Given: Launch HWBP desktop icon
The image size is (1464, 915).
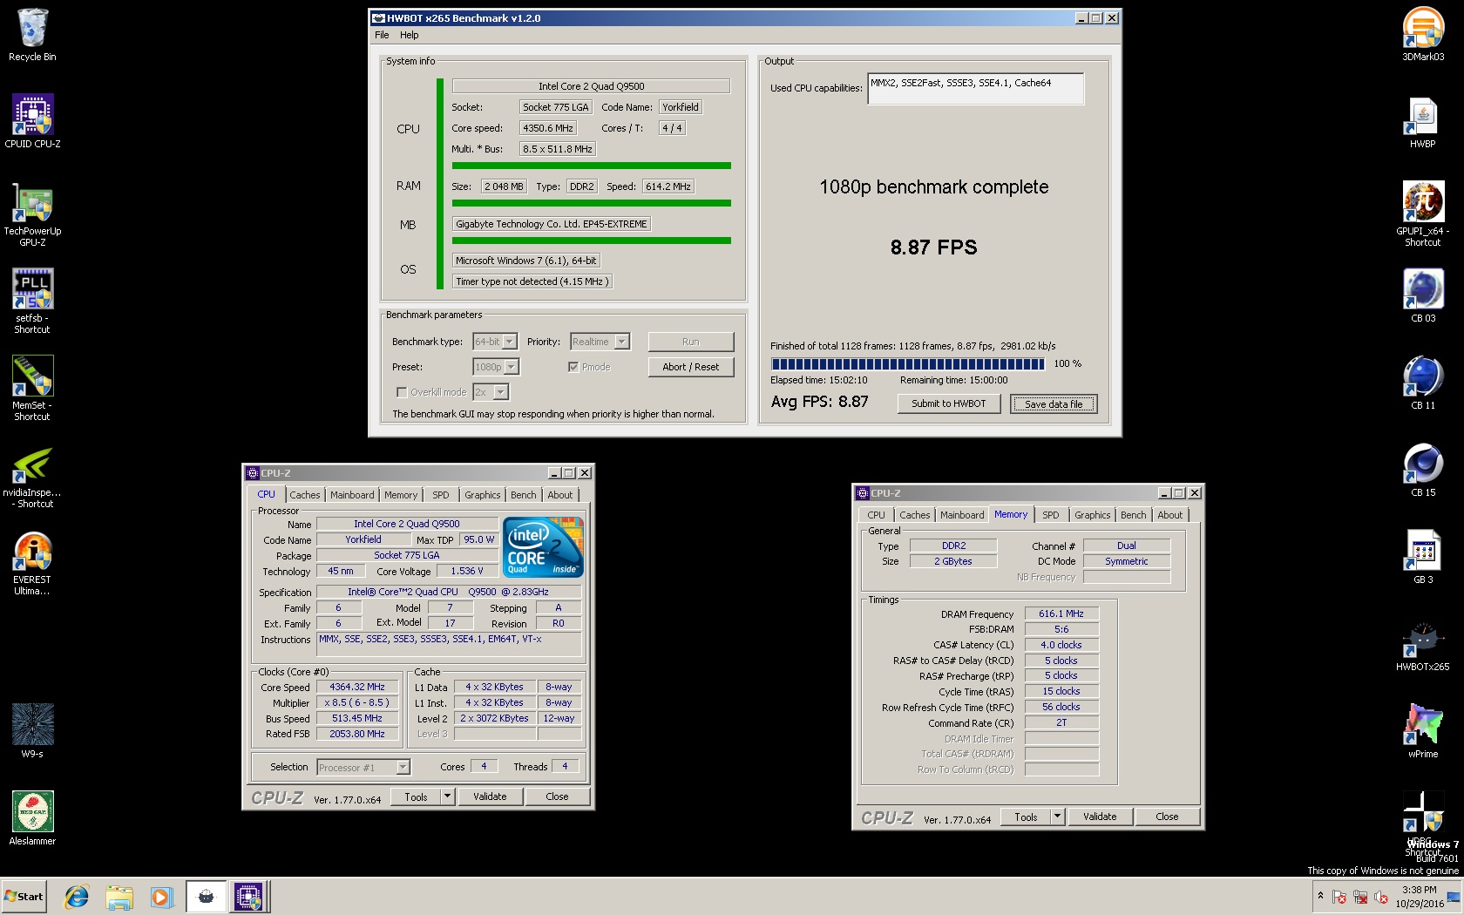Looking at the screenshot, I should [1423, 122].
